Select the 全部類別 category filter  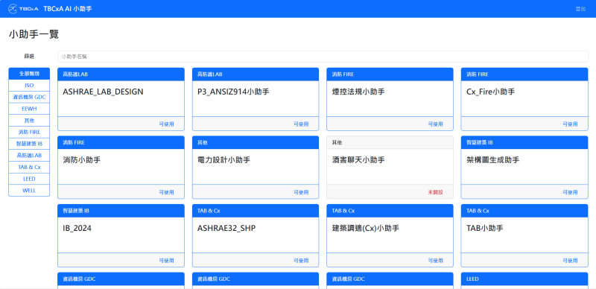[29, 74]
